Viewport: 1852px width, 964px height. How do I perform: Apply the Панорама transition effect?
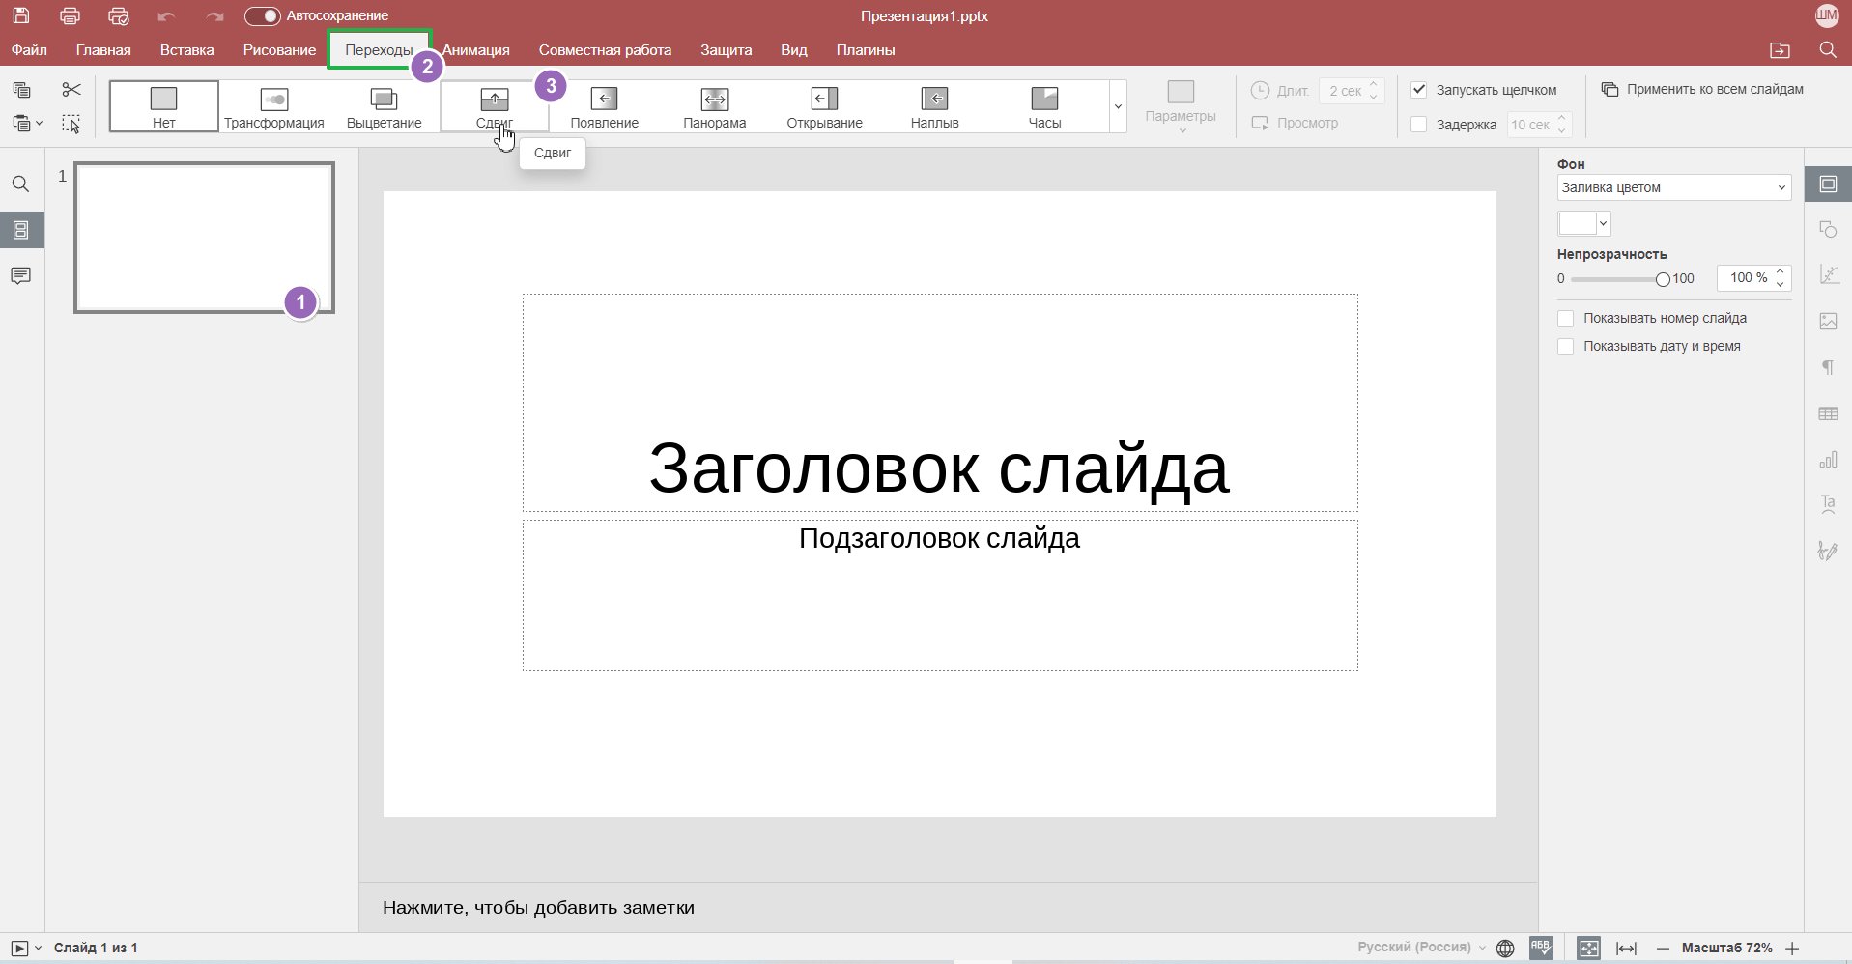pyautogui.click(x=714, y=106)
